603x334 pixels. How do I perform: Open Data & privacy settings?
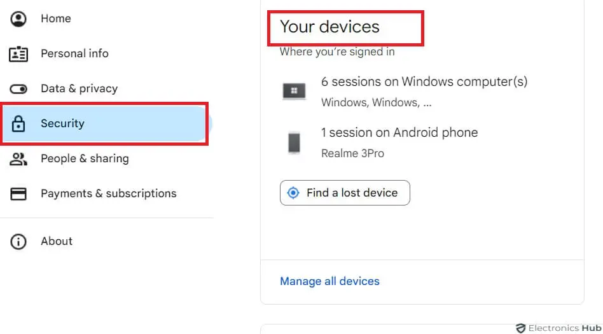tap(79, 89)
